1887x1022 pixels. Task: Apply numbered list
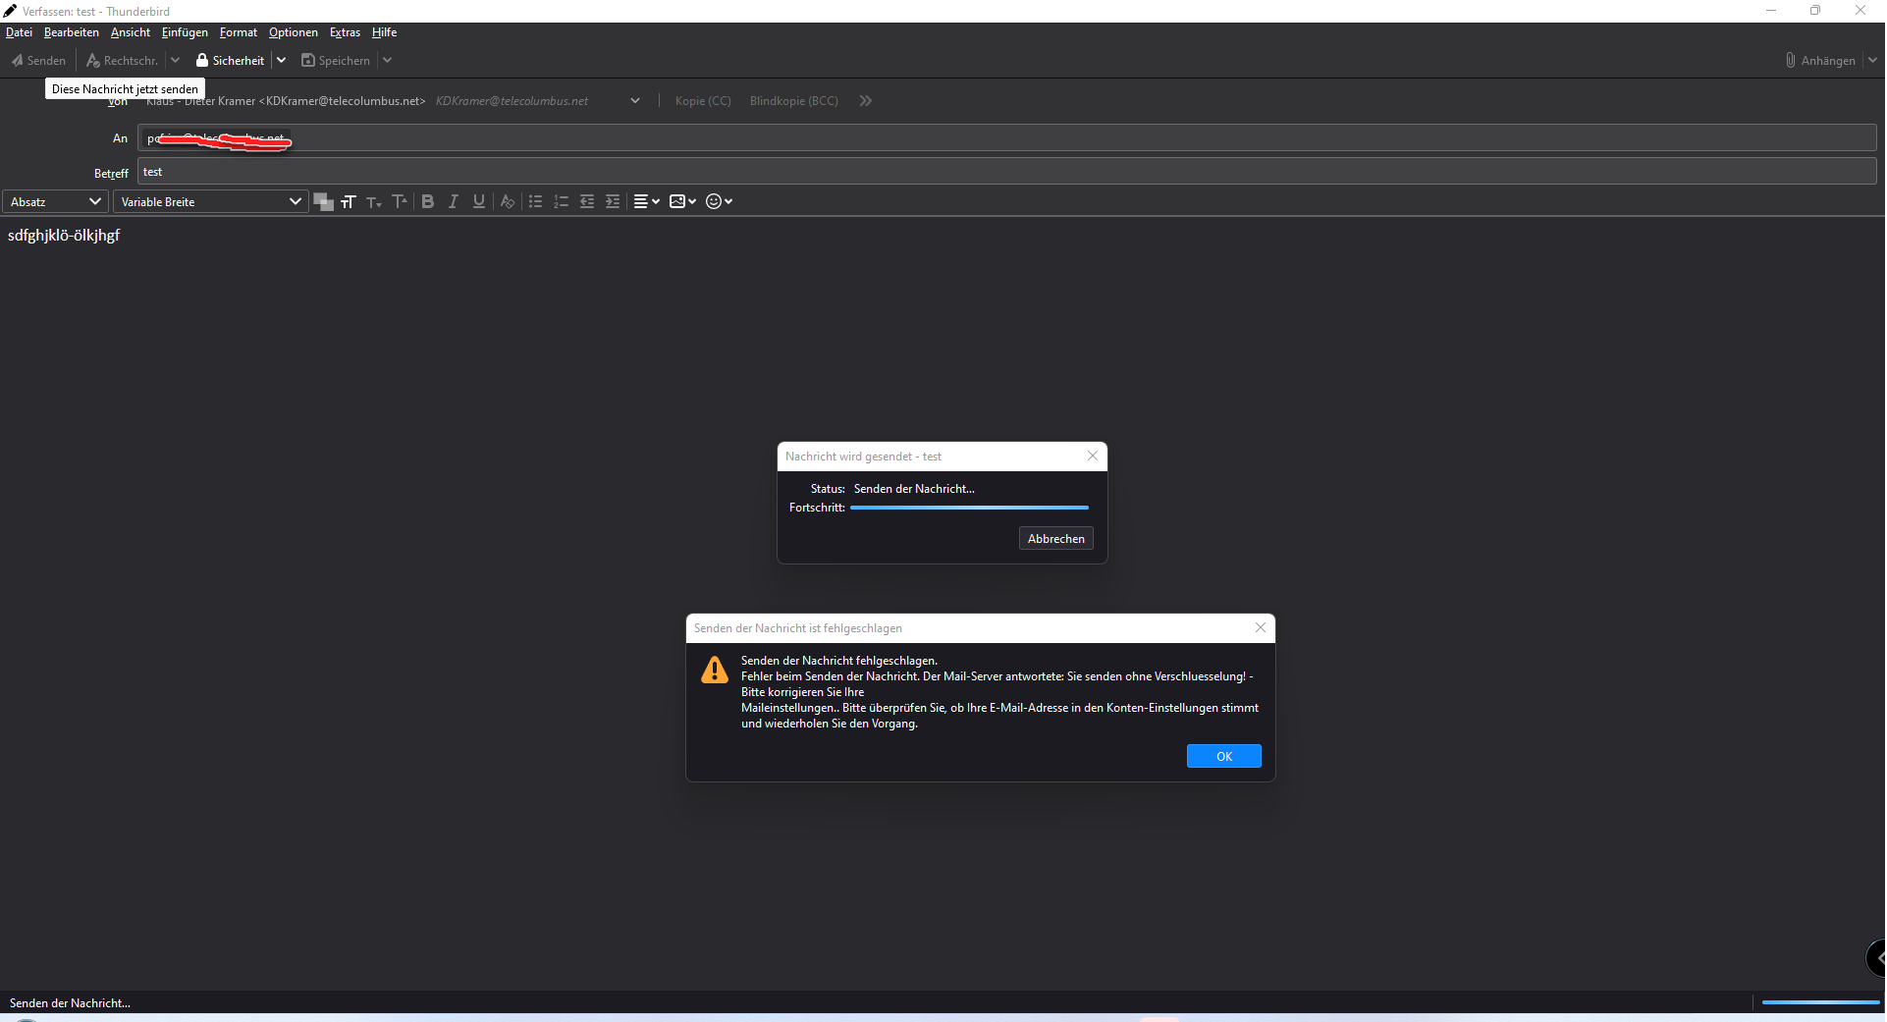pos(562,201)
